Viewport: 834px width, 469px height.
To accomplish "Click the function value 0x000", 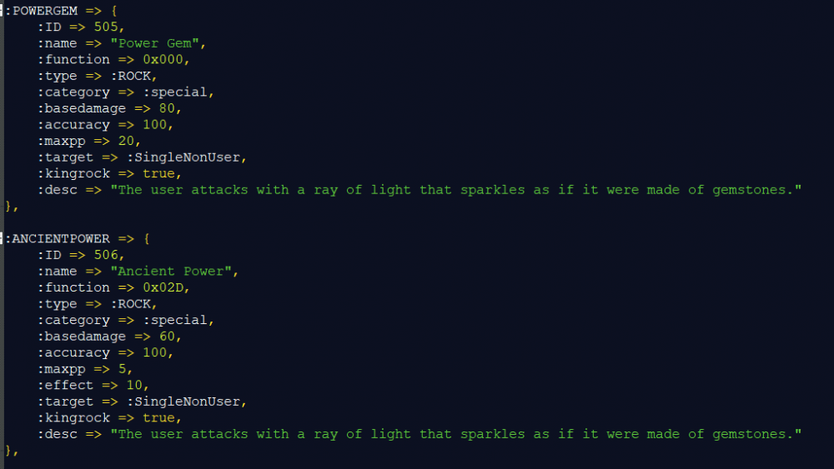I will coord(163,59).
